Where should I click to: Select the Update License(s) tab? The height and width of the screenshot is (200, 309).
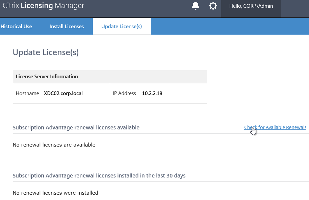point(122,27)
